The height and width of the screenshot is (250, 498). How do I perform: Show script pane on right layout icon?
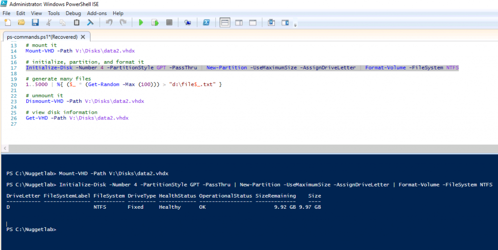239,22
